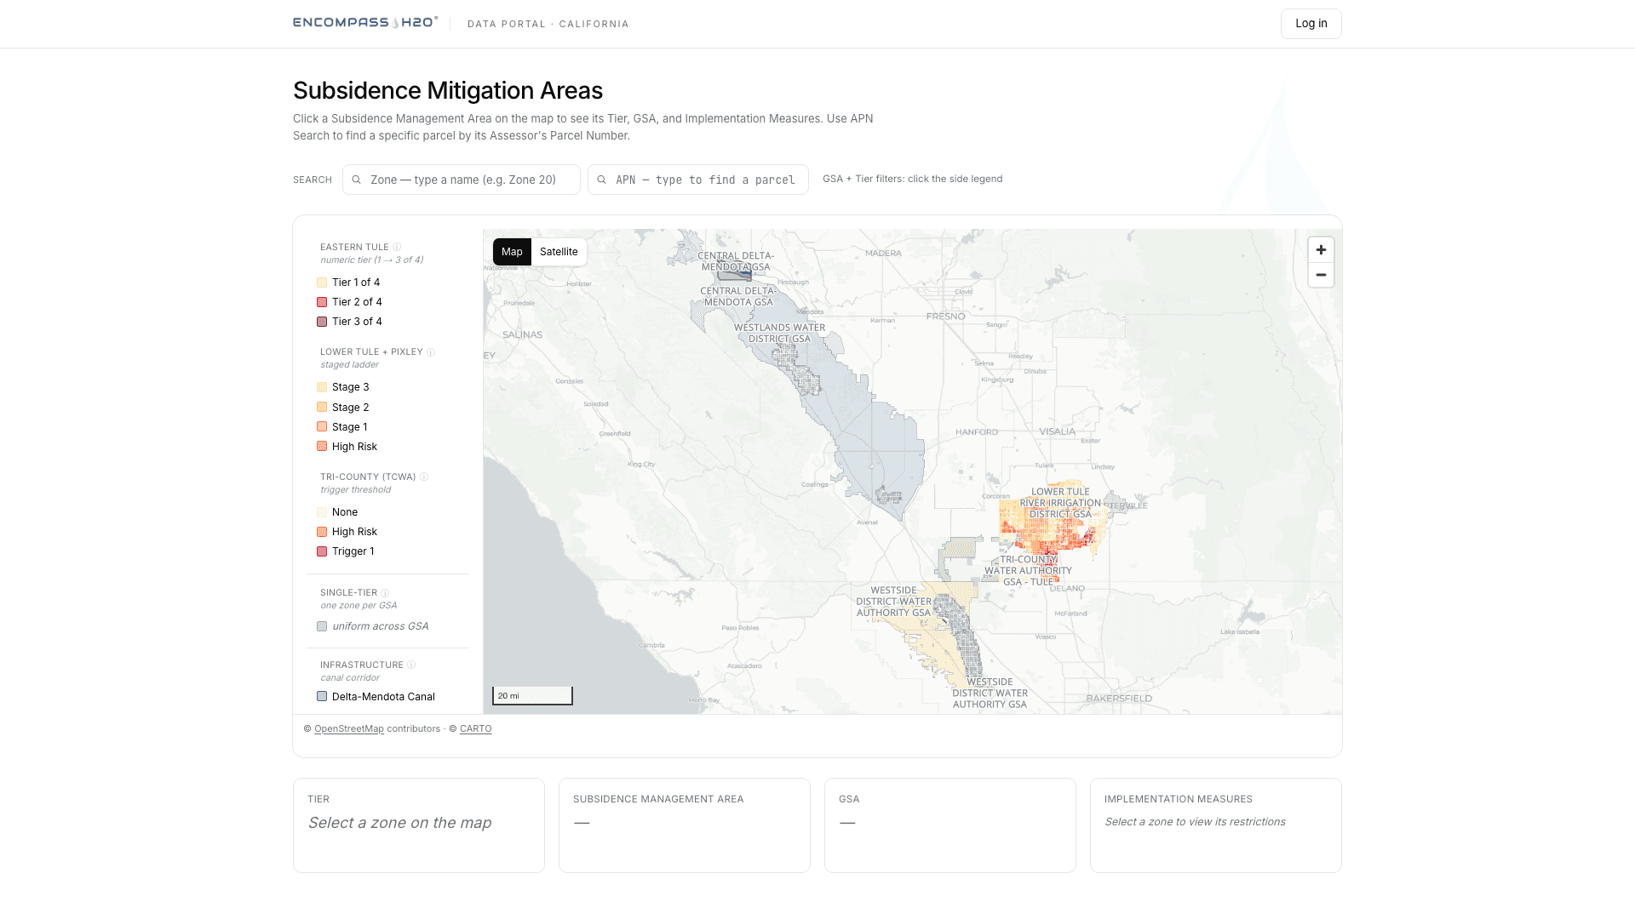
Task: Click the Encompass H2O logo
Action: point(365,23)
